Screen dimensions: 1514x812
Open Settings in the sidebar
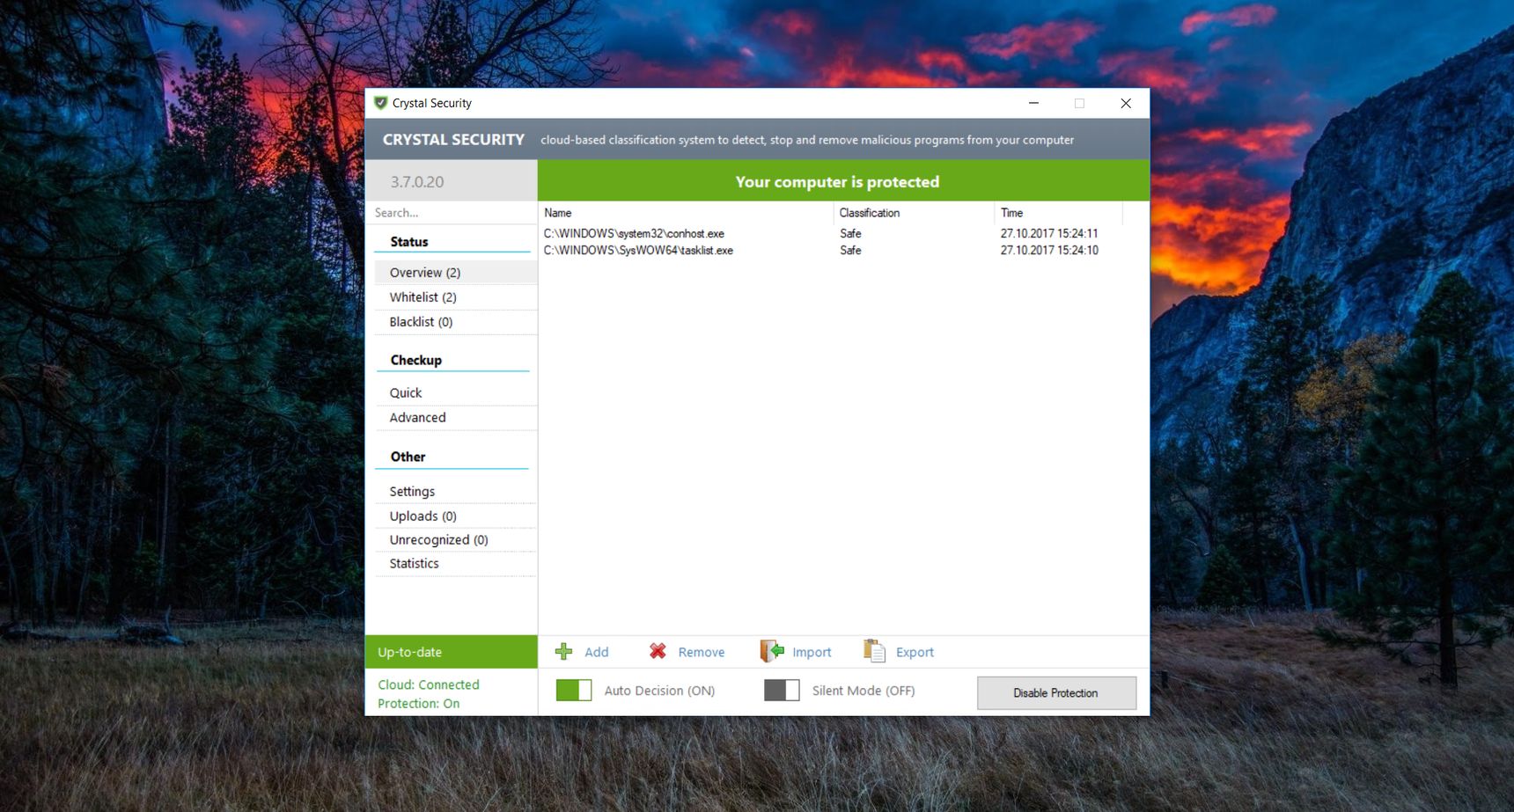455,492
